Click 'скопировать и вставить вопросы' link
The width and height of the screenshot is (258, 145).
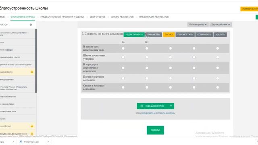coord(158,113)
